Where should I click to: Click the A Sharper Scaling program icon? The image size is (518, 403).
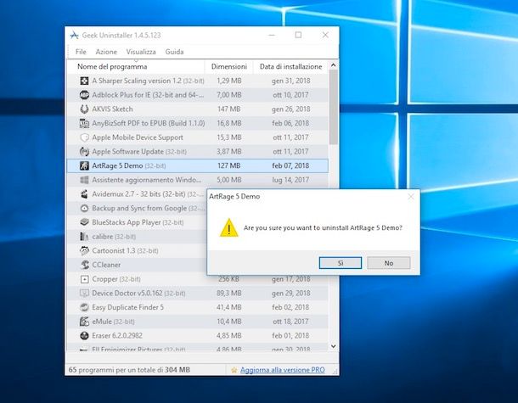click(x=84, y=81)
